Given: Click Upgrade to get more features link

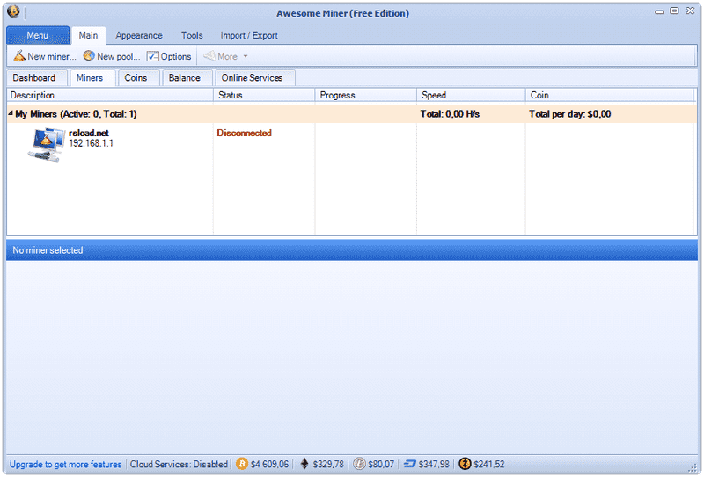Looking at the screenshot, I should coord(66,464).
